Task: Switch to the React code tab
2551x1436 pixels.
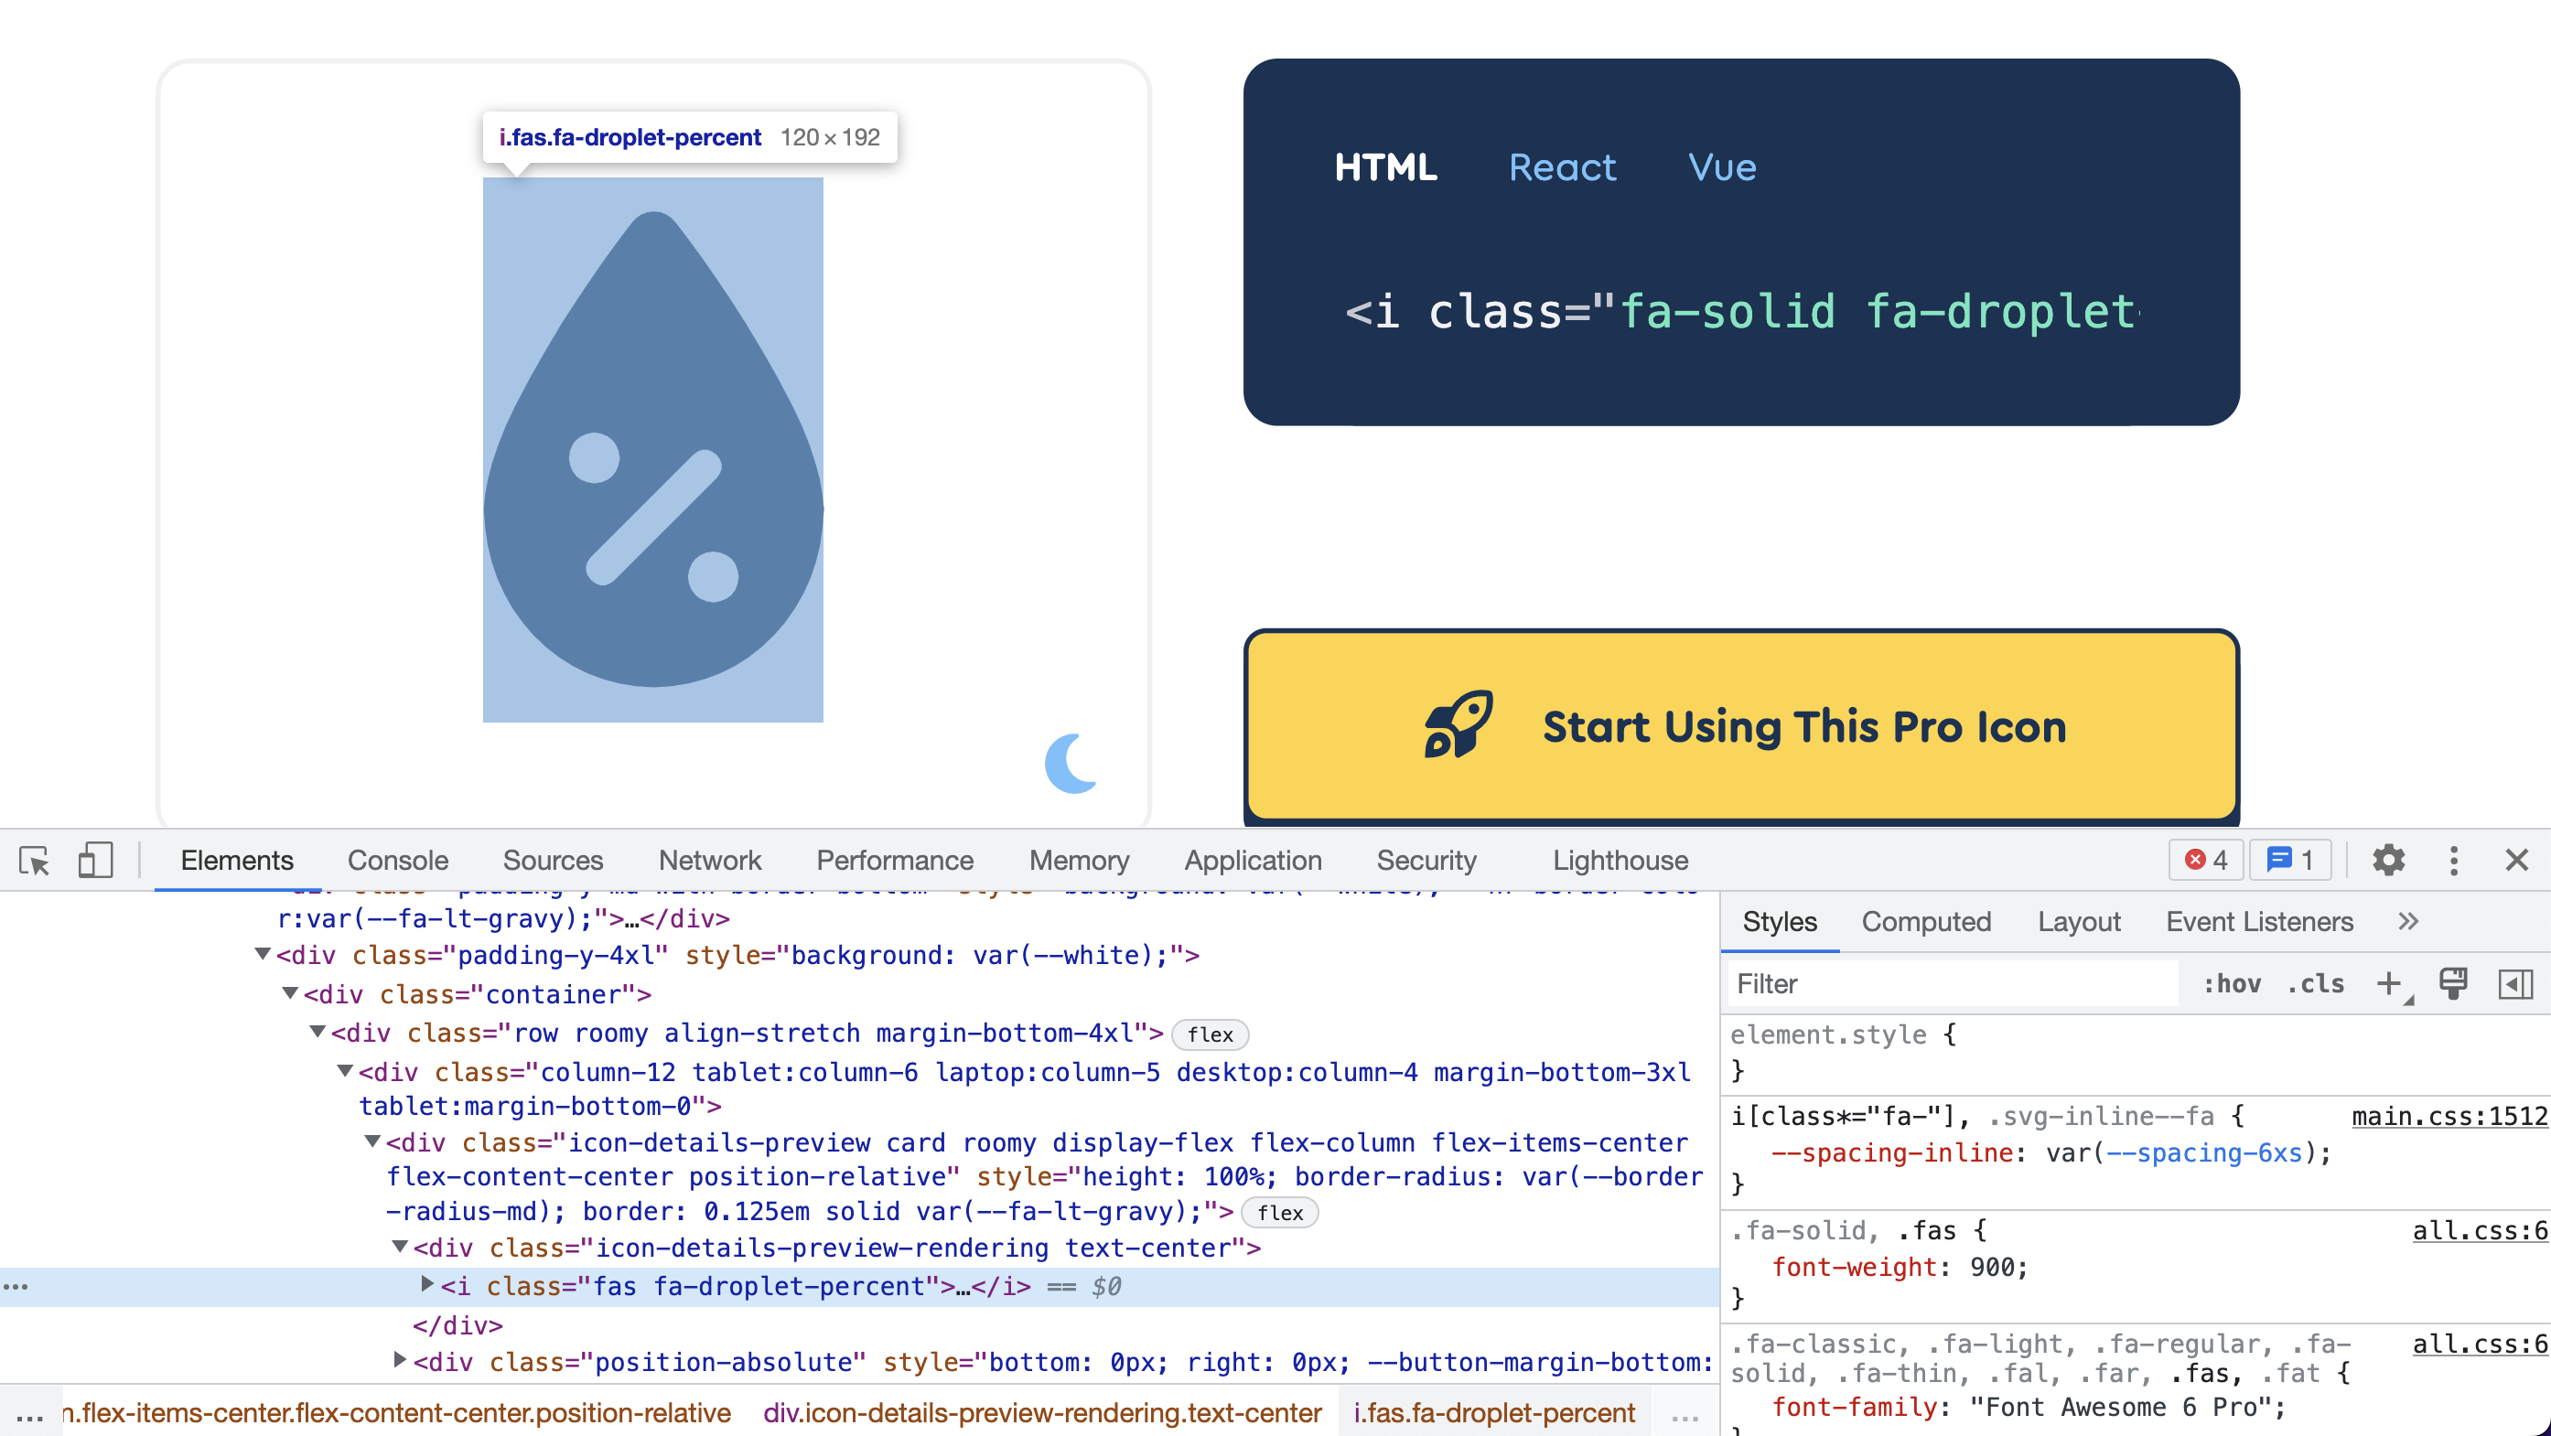Action: pyautogui.click(x=1561, y=166)
